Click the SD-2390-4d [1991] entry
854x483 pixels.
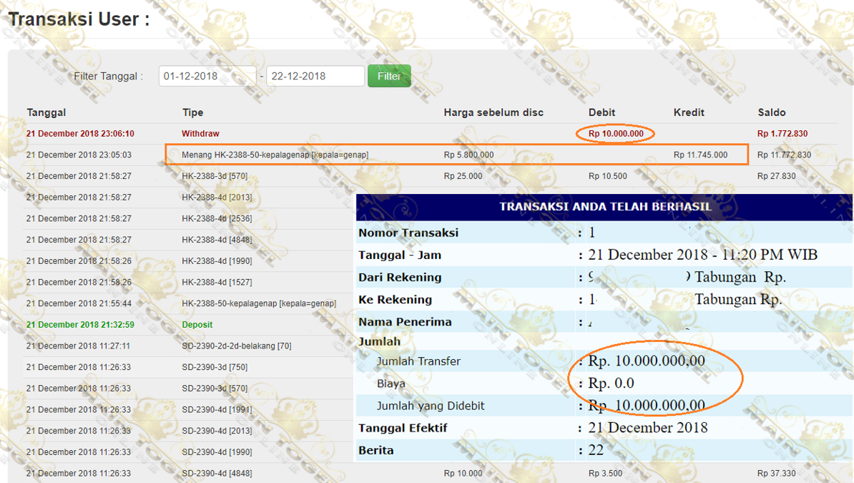tap(217, 410)
